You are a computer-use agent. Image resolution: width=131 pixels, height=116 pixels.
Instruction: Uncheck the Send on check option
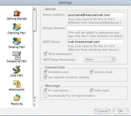coord(91,72)
